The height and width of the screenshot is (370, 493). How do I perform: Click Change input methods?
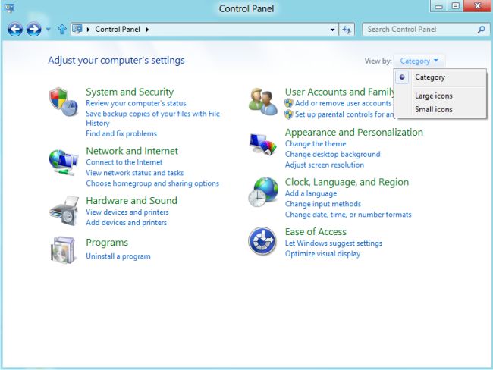tap(323, 204)
